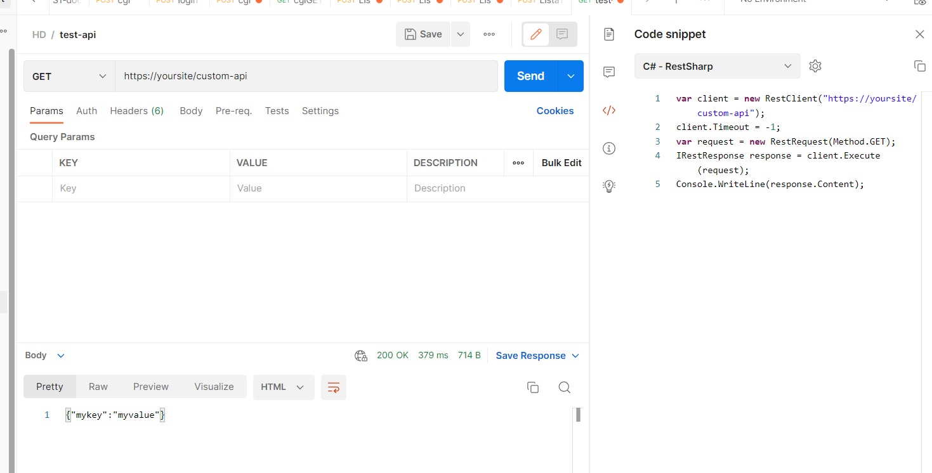The height and width of the screenshot is (473, 932).
Task: Open the C# - RestSharp language dropdown
Action: click(718, 66)
